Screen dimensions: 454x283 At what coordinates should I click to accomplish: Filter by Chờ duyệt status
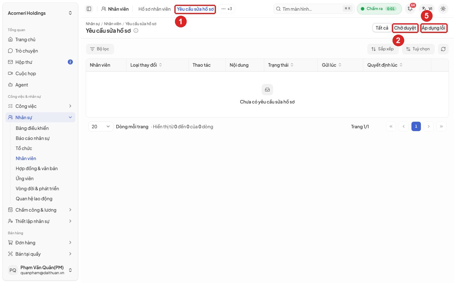[x=405, y=28]
